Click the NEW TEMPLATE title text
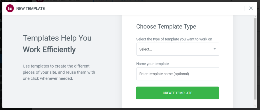This screenshot has width=260, height=110. pos(30,9)
